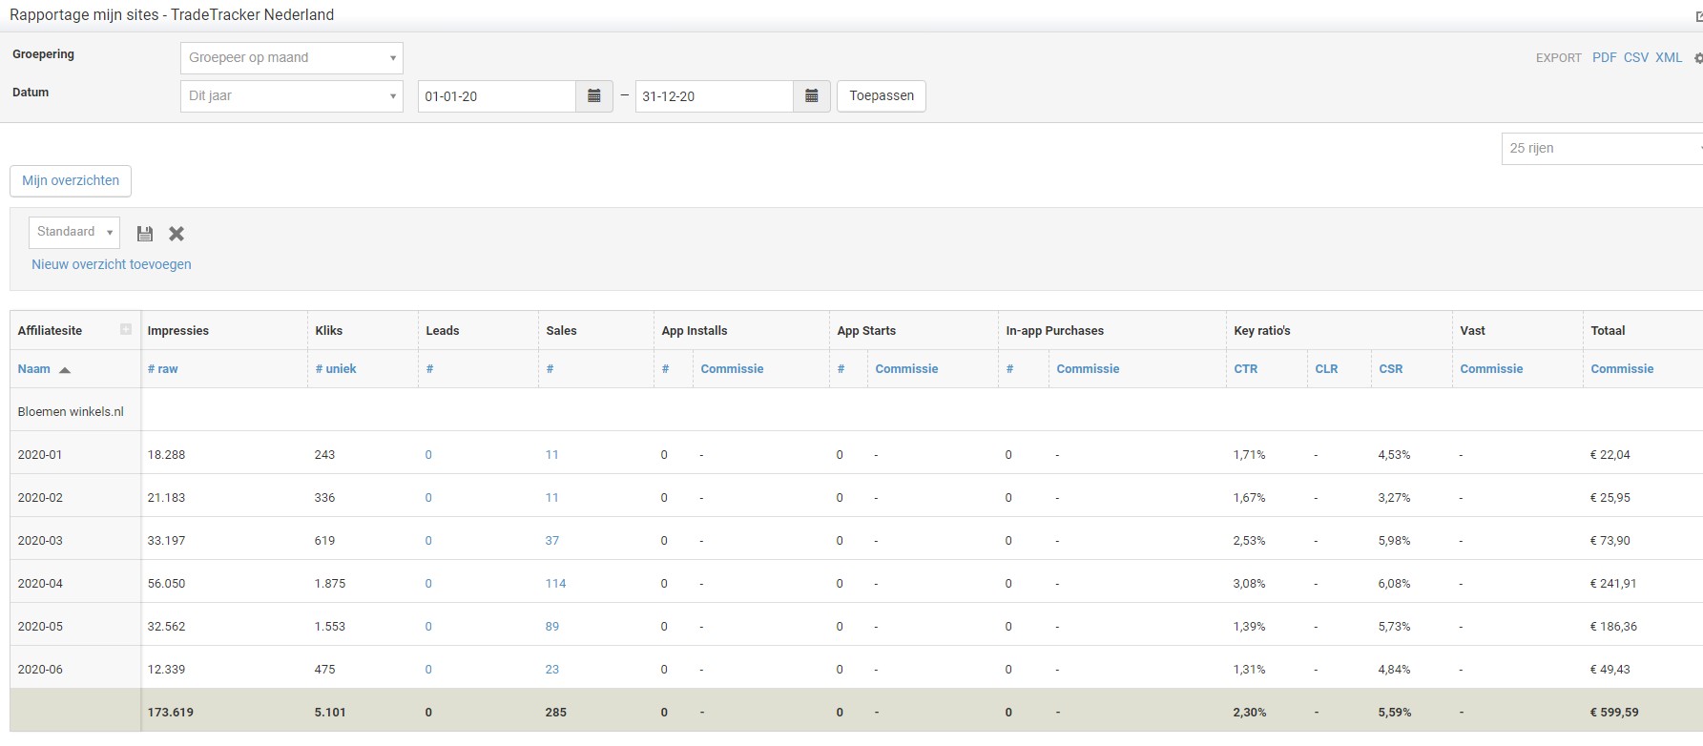The height and width of the screenshot is (746, 1703).
Task: Expand the Affiliatesite column plus icon
Action: [x=125, y=329]
